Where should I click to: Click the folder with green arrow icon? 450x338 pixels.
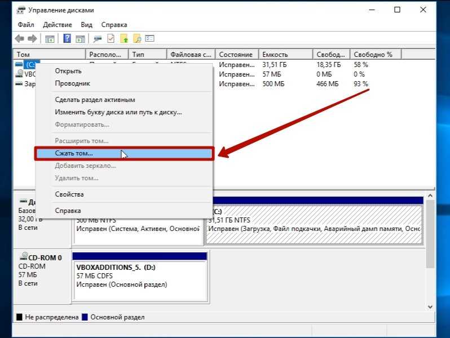point(124,38)
